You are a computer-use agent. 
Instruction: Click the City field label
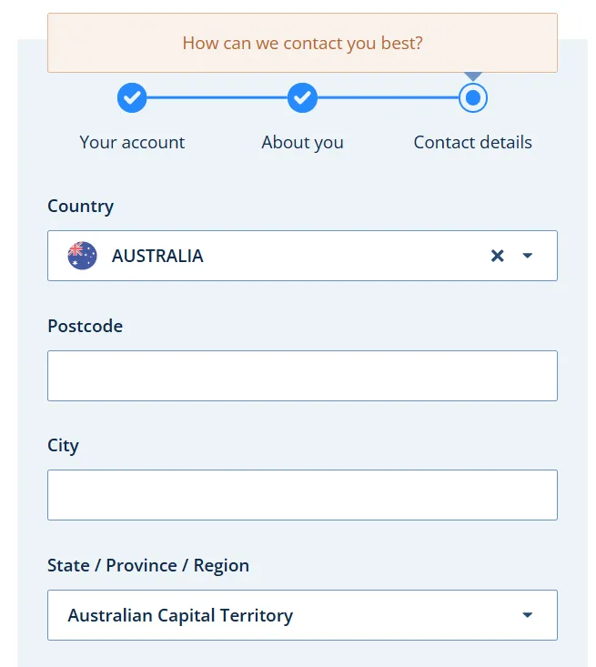coord(63,445)
